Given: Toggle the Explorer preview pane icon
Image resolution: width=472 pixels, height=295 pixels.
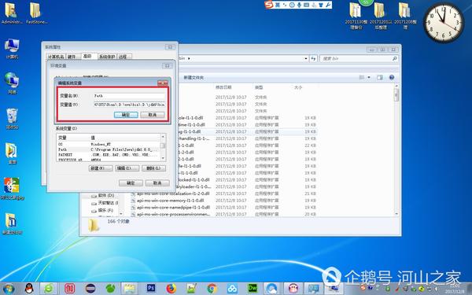Looking at the screenshot, I should tap(380, 78).
